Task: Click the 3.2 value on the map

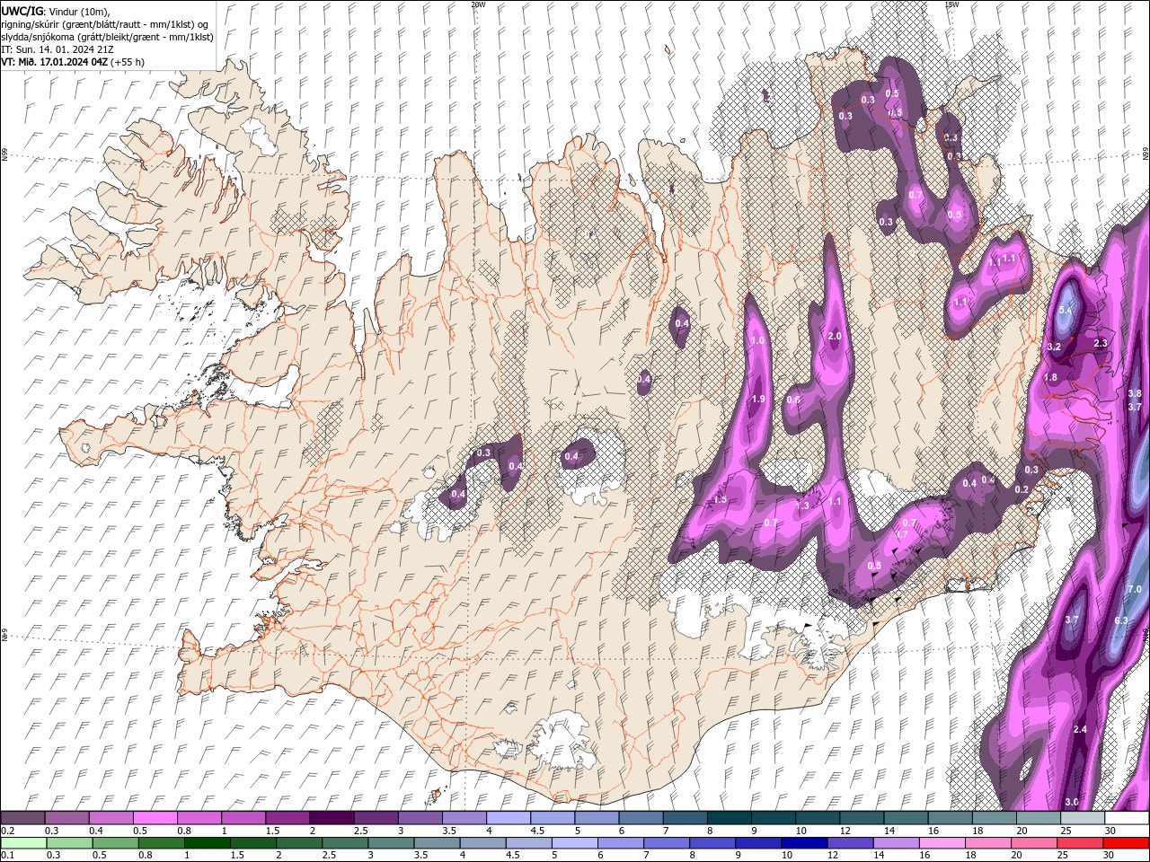Action: (1055, 347)
